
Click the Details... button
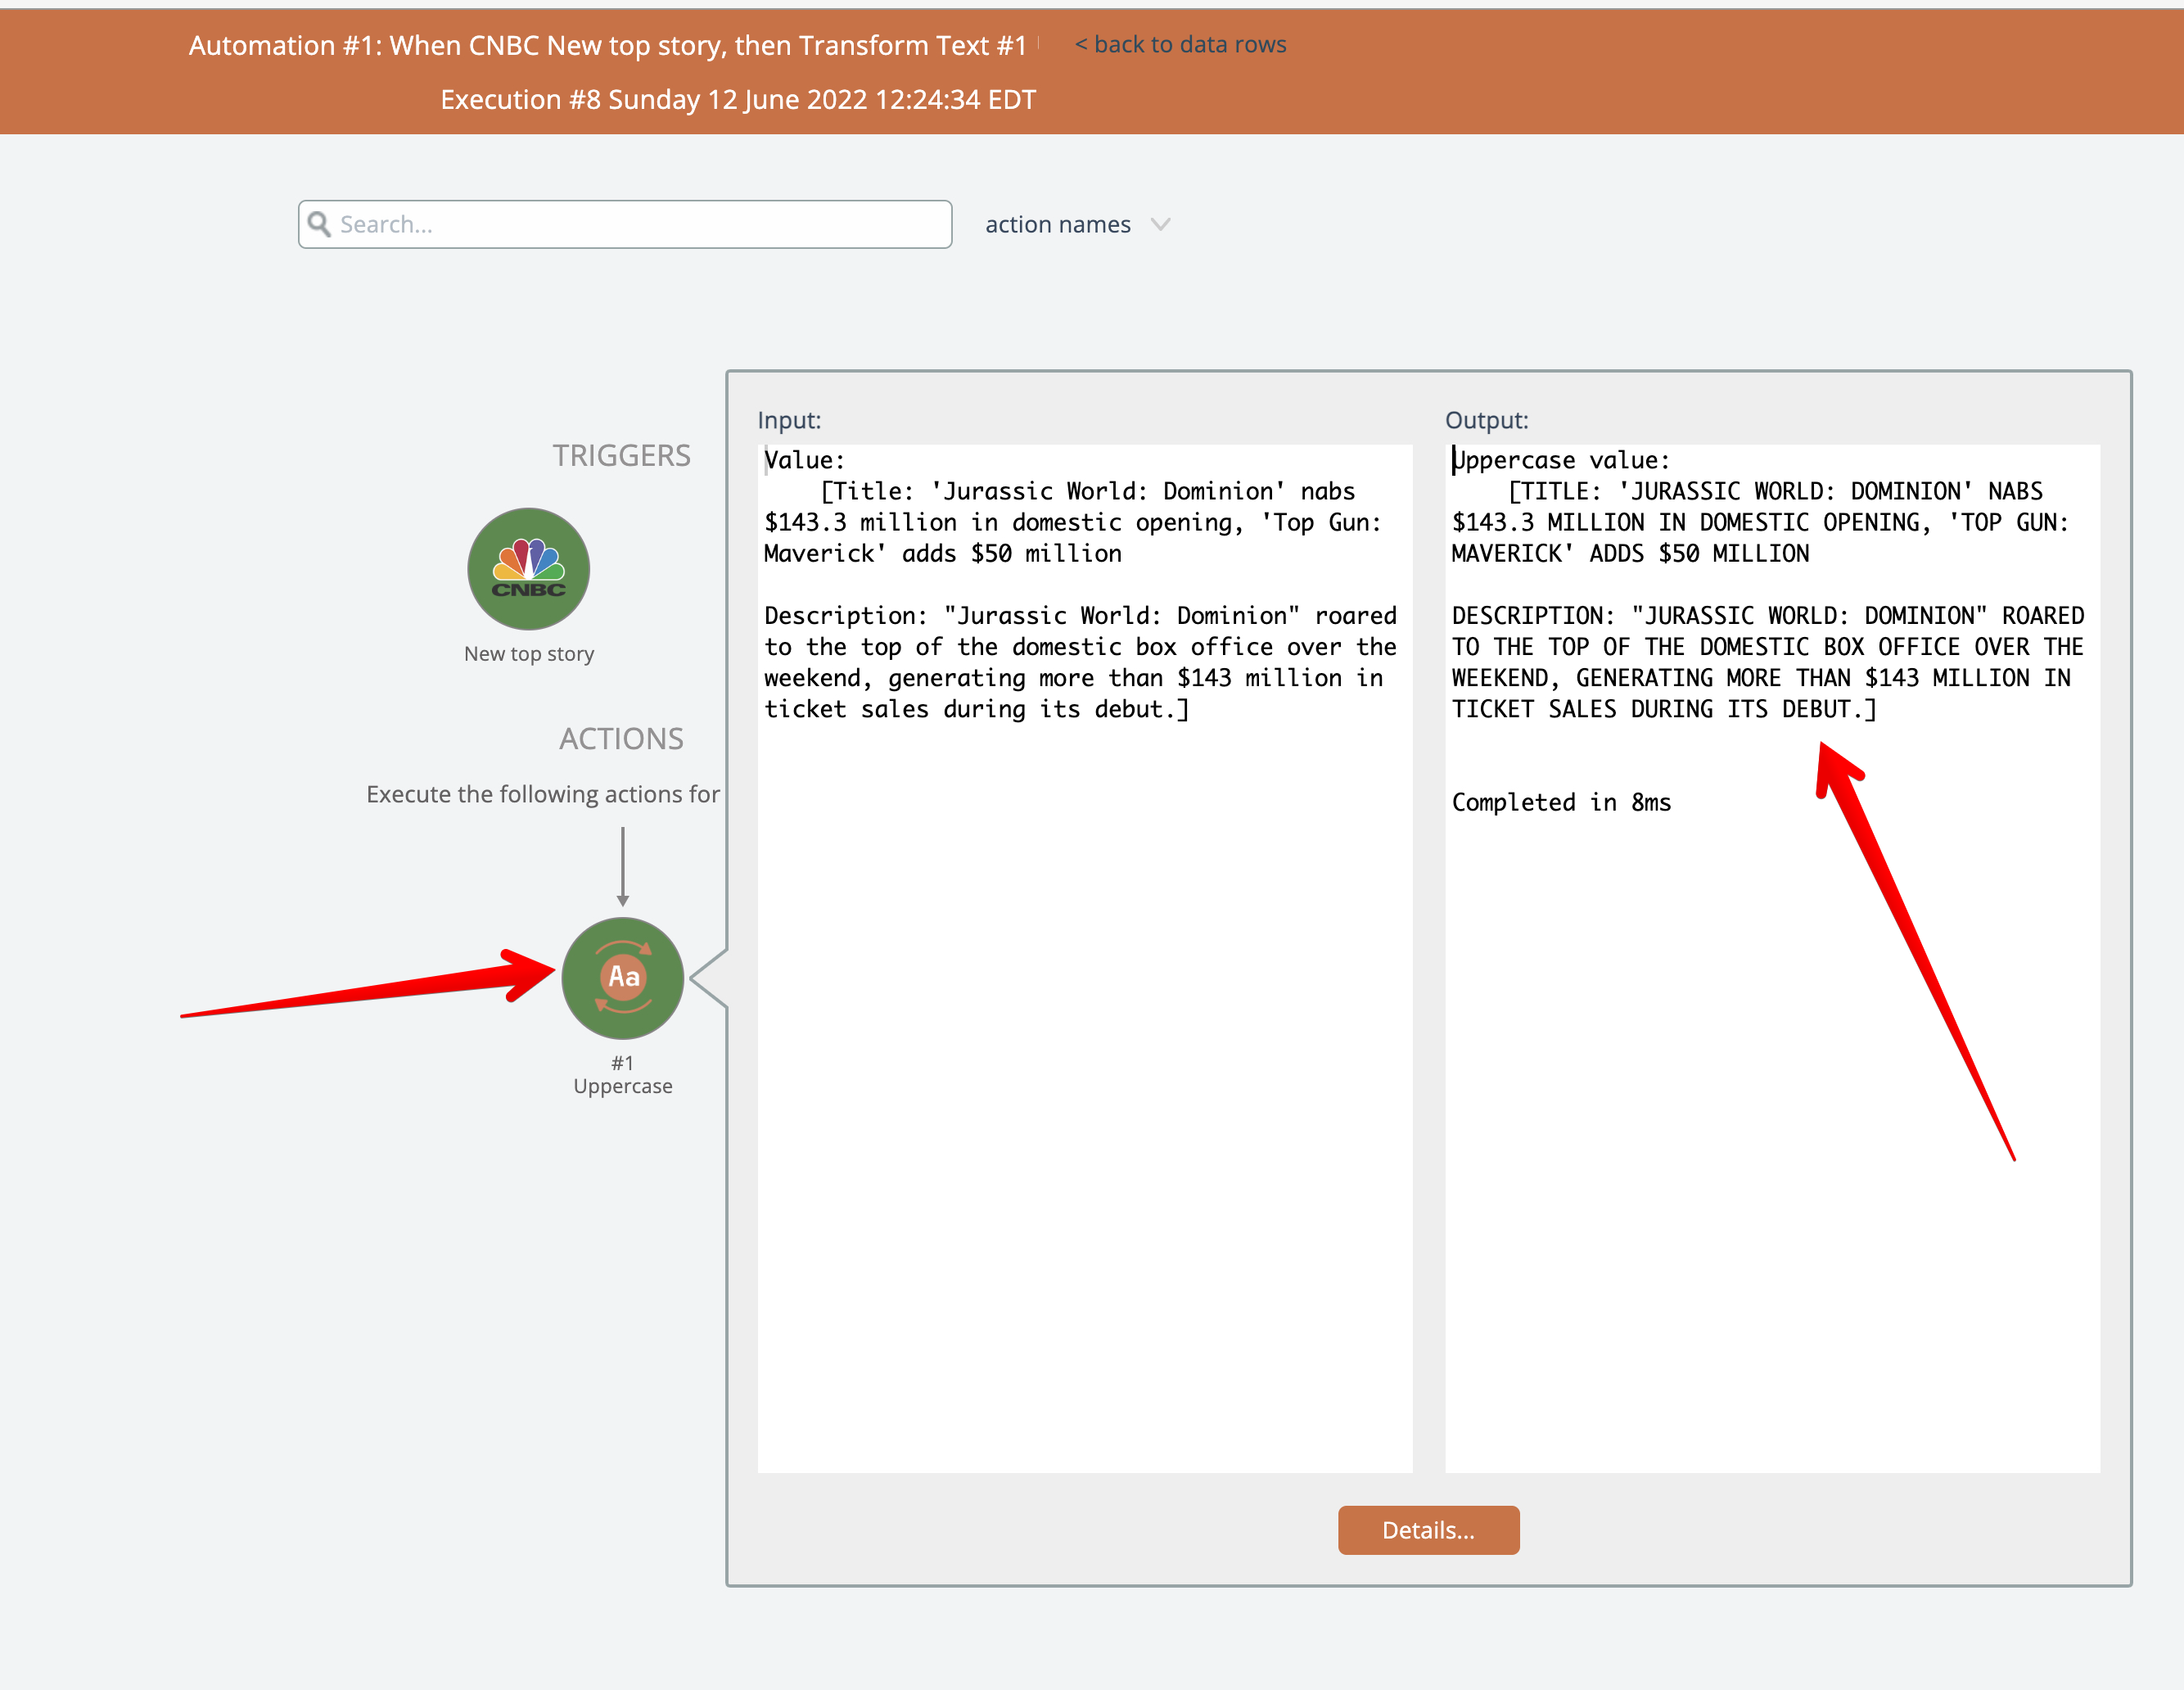(x=1427, y=1529)
